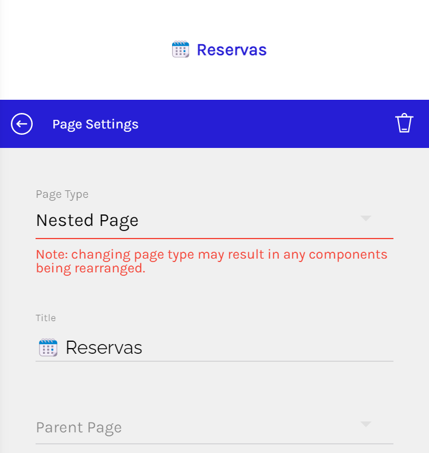Click the red underline below Nested Page
Viewport: 429px width, 453px height.
(214, 237)
